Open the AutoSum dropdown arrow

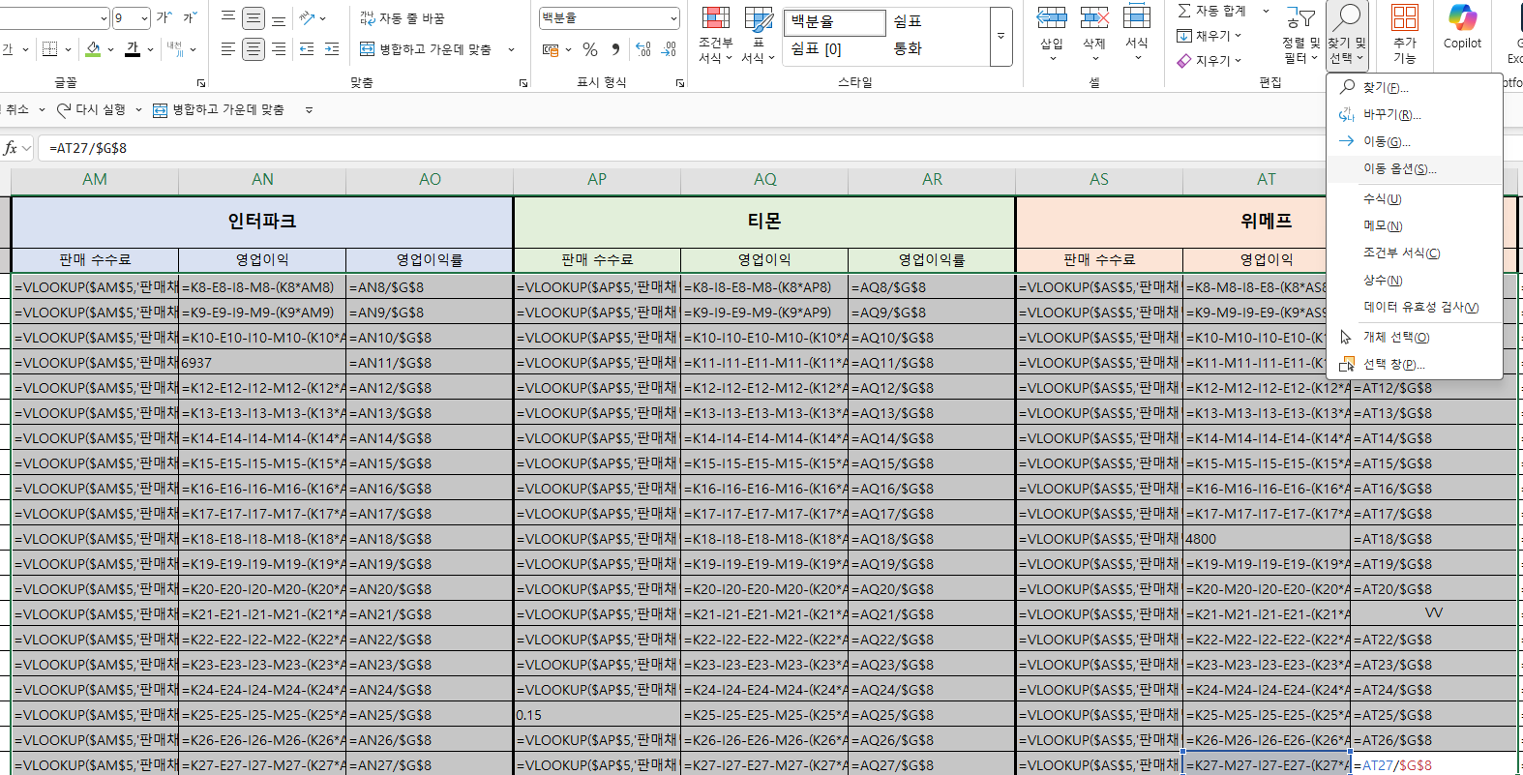coord(1266,11)
